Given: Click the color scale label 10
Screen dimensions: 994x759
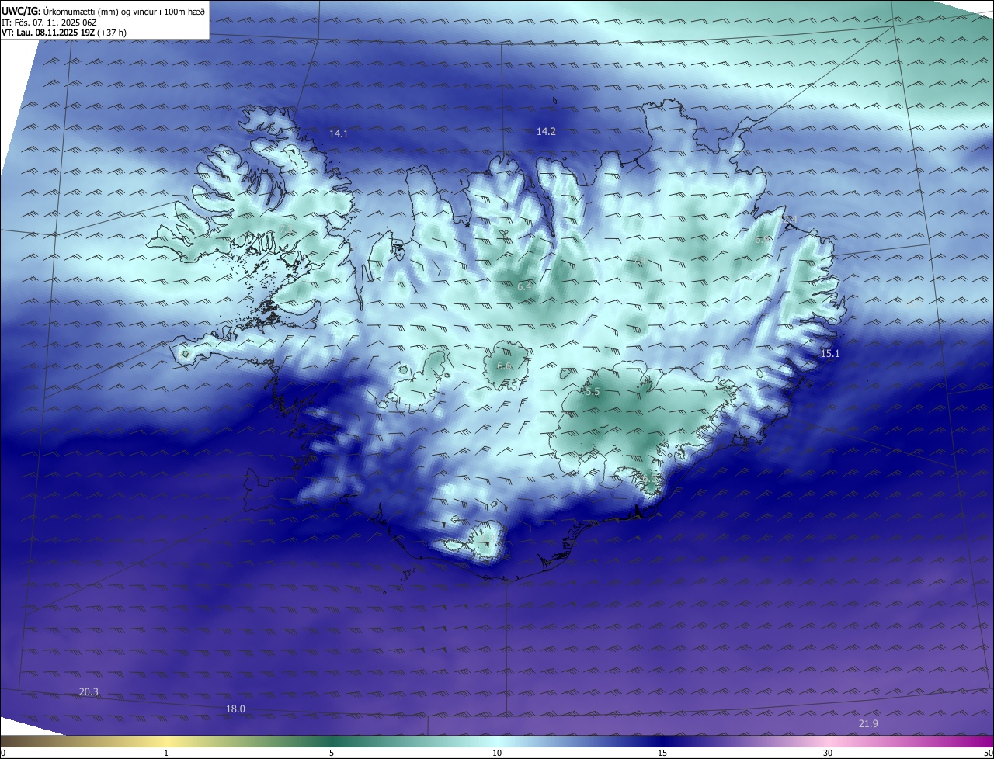Looking at the screenshot, I should [497, 753].
